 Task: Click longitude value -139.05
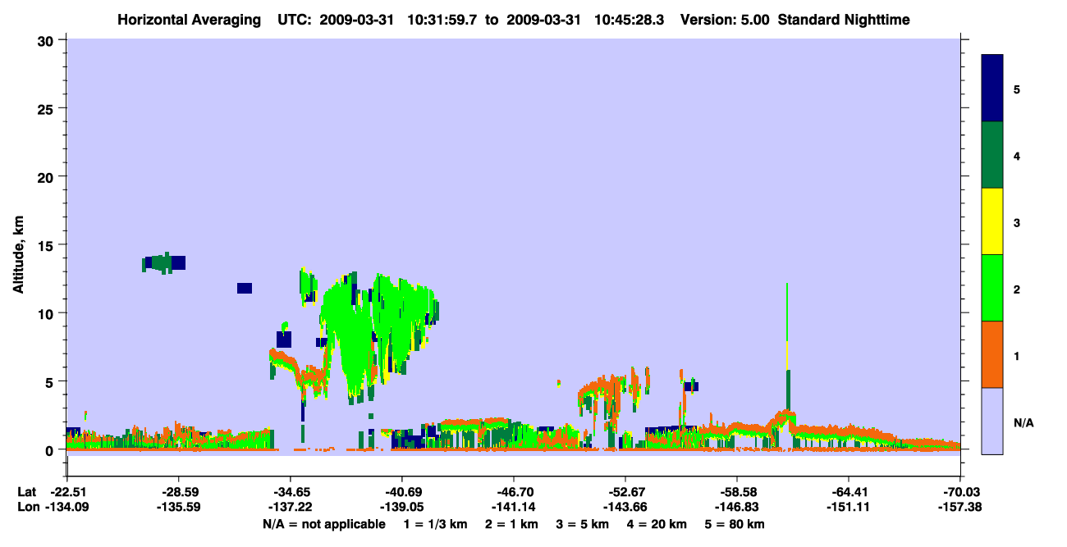(401, 507)
